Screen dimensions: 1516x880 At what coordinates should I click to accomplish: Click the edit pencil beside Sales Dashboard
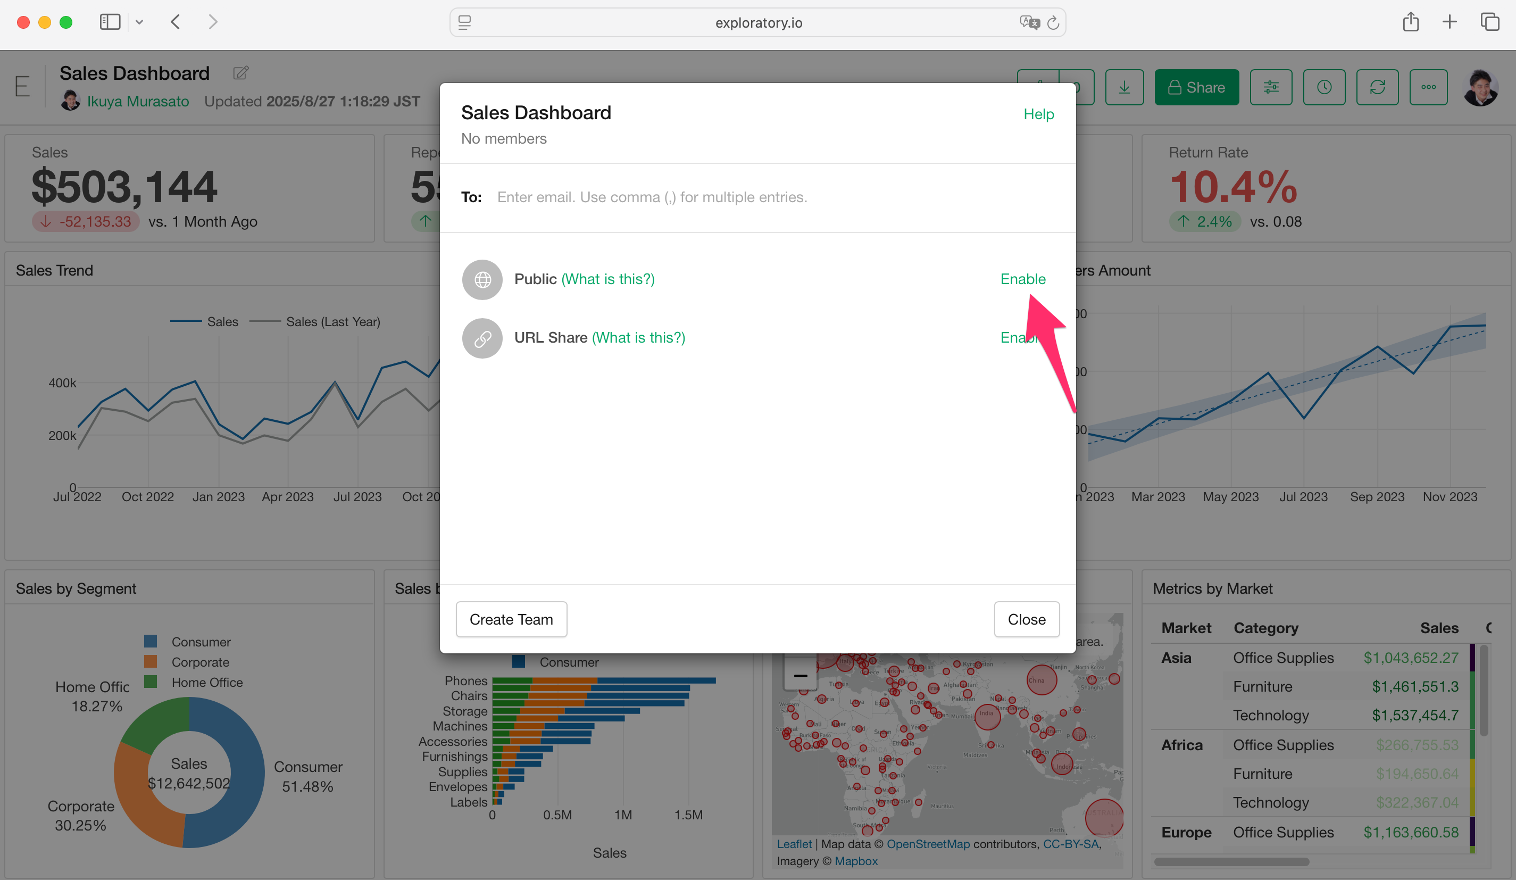[x=240, y=73]
